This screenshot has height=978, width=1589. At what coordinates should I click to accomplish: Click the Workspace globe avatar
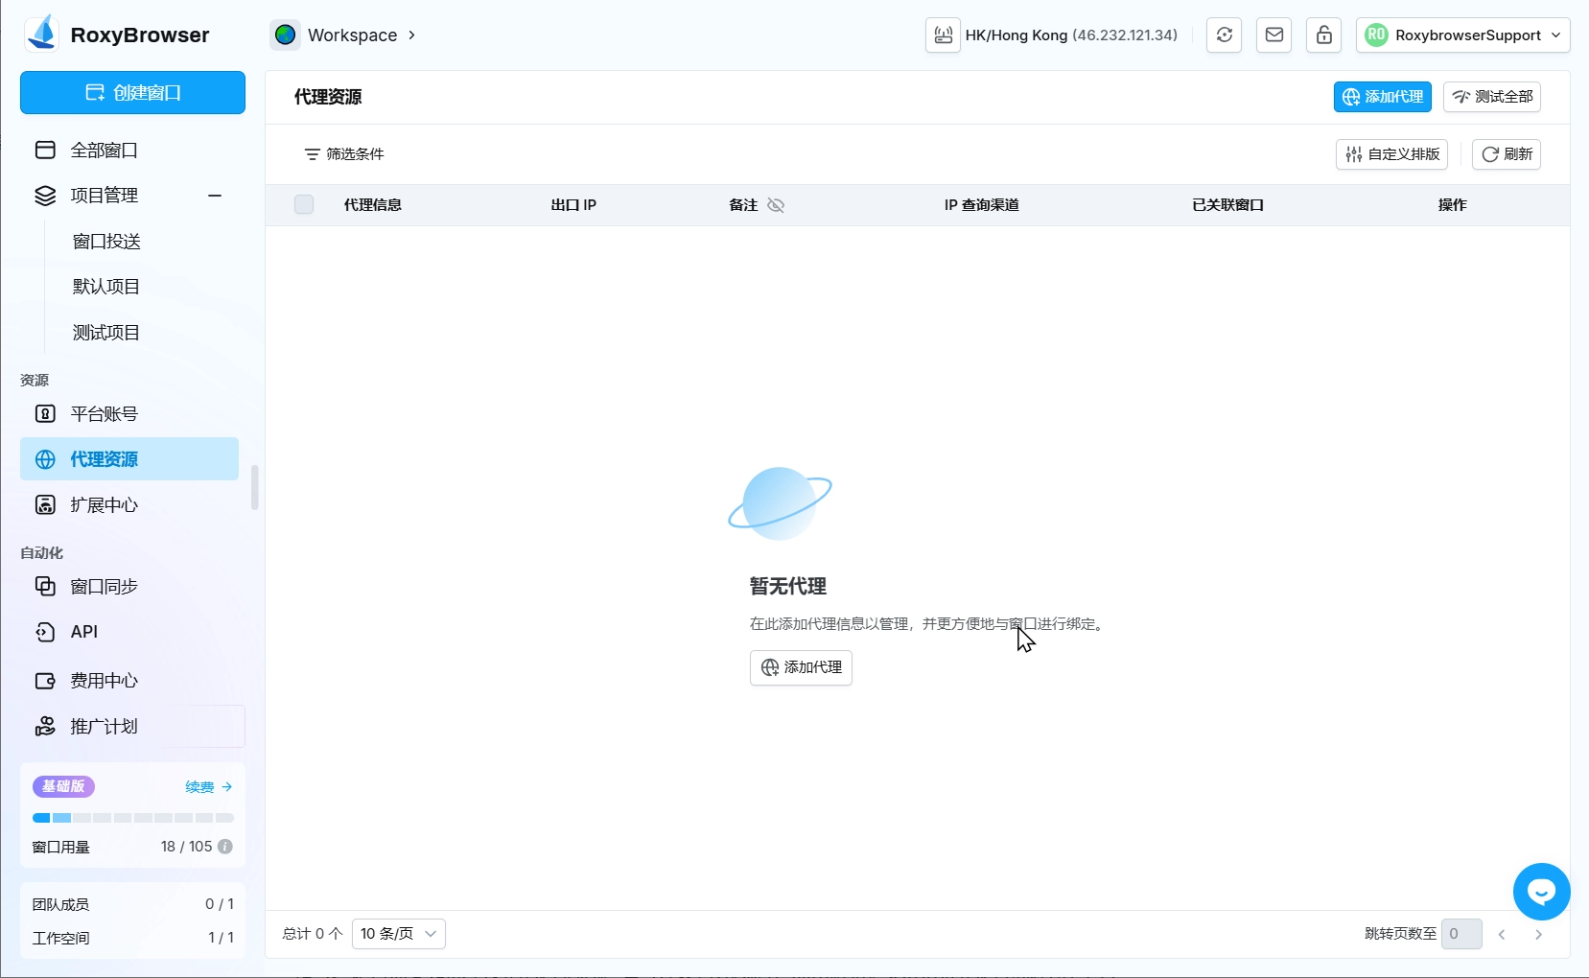(285, 35)
